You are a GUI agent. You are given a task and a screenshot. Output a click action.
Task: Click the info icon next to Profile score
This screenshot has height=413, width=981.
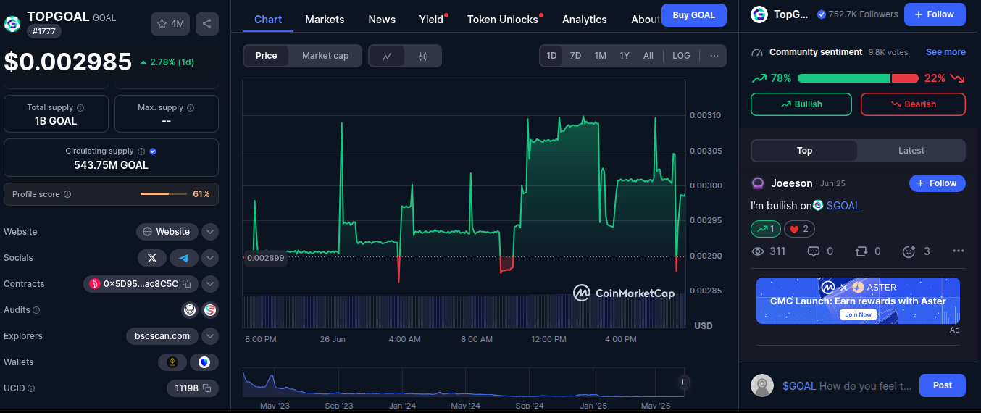pyautogui.click(x=67, y=194)
